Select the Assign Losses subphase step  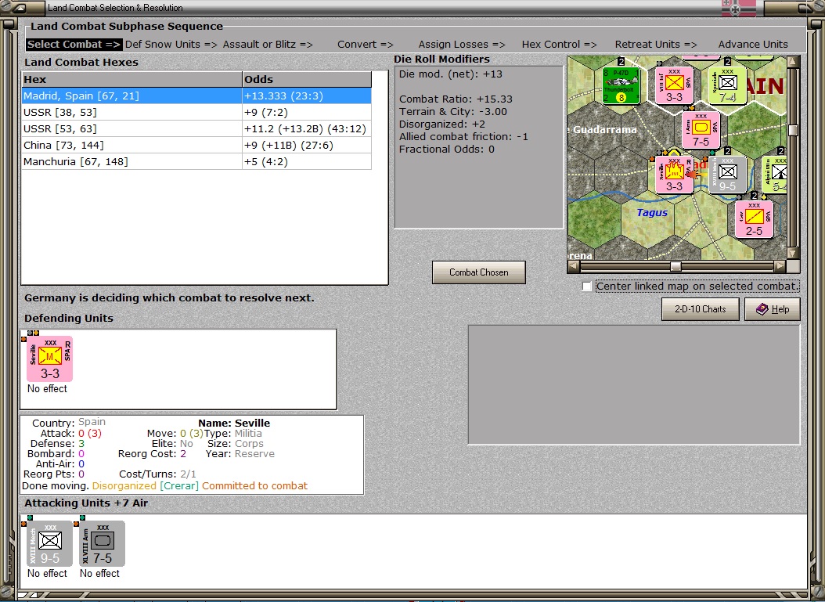462,44
